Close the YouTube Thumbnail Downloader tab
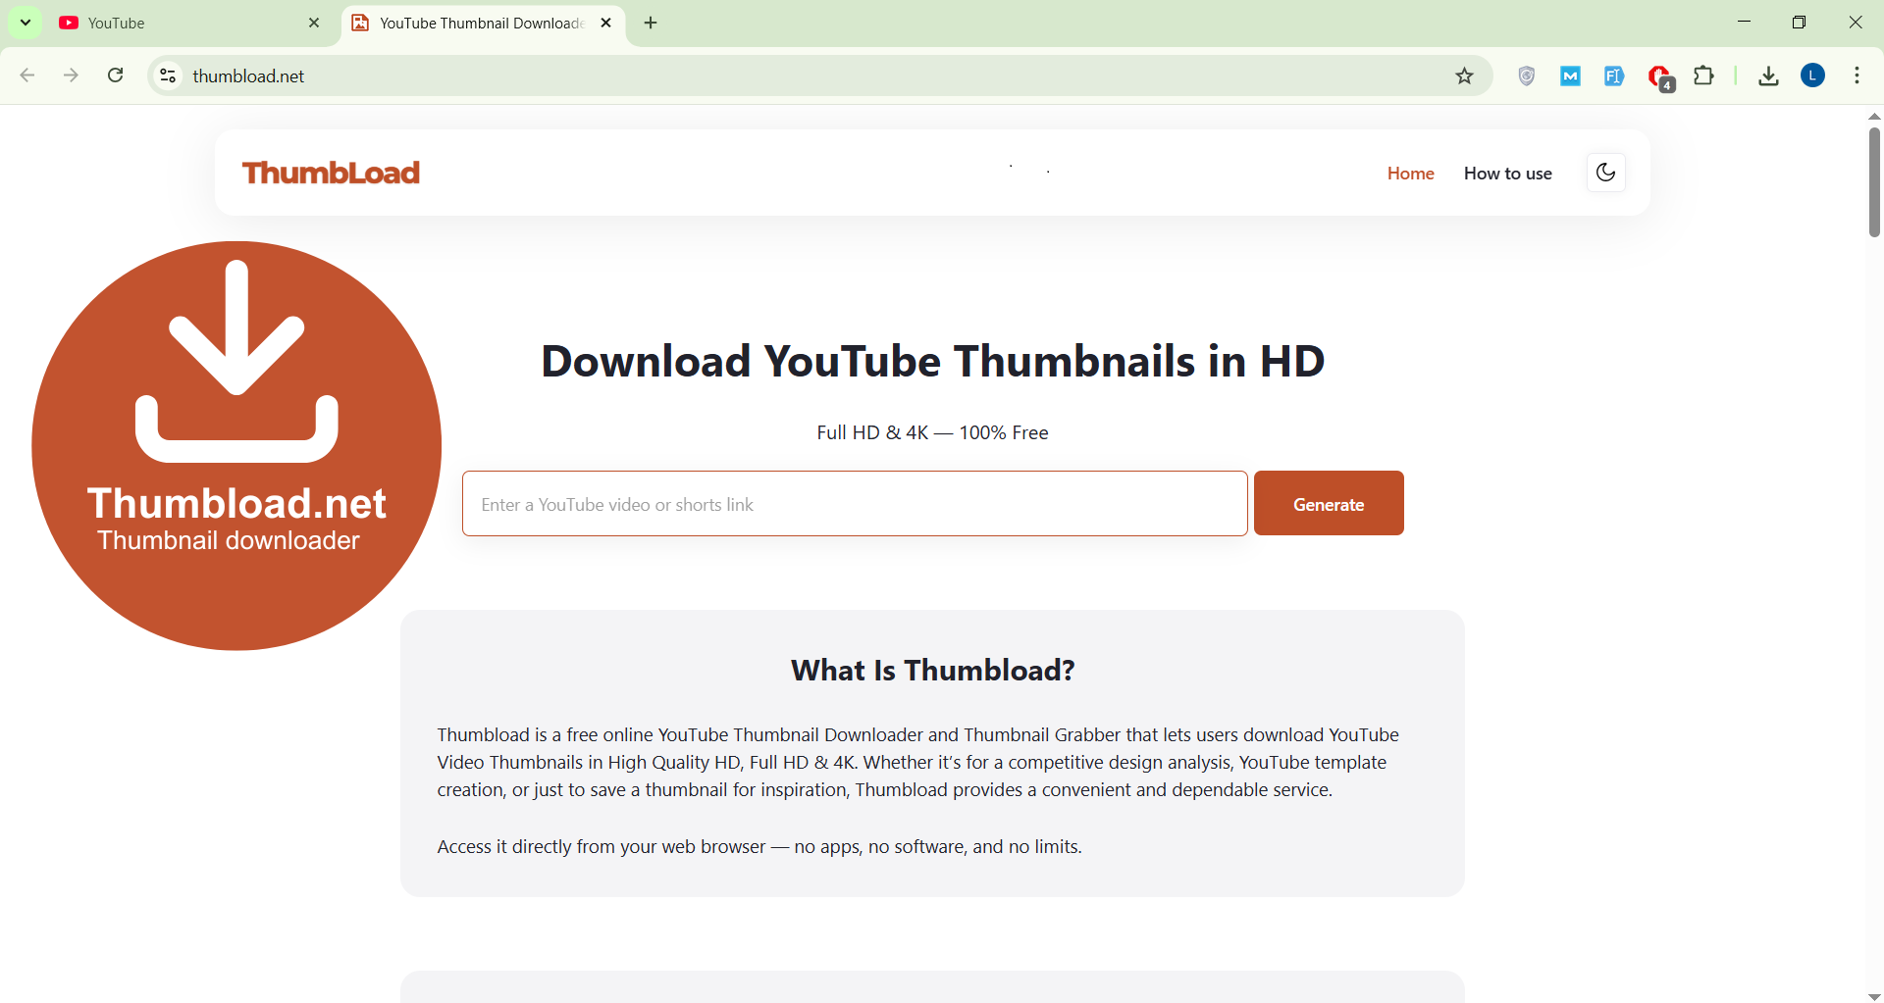The width and height of the screenshot is (1884, 1003). (x=606, y=23)
